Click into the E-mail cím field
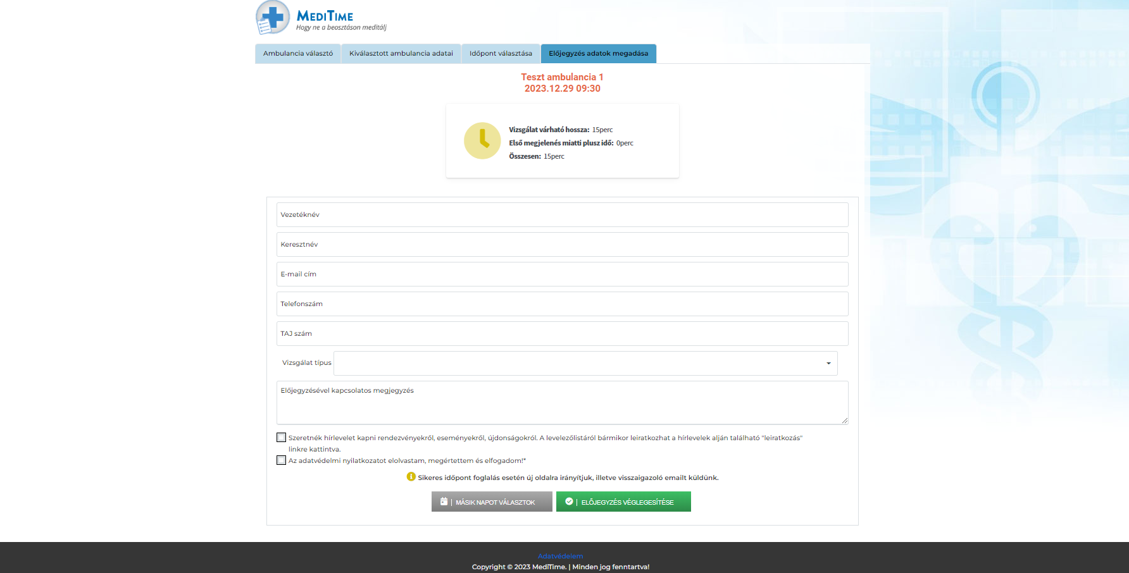This screenshot has height=573, width=1129. (x=563, y=274)
